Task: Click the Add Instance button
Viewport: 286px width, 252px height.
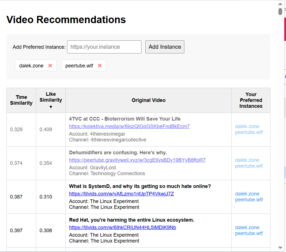Action: [165, 47]
